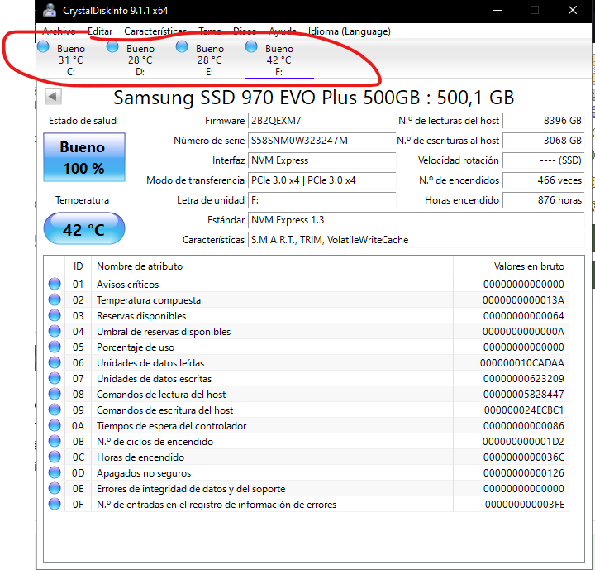The width and height of the screenshot is (595, 570).
Task: Open the Idioma (Language) menu
Action: (349, 31)
